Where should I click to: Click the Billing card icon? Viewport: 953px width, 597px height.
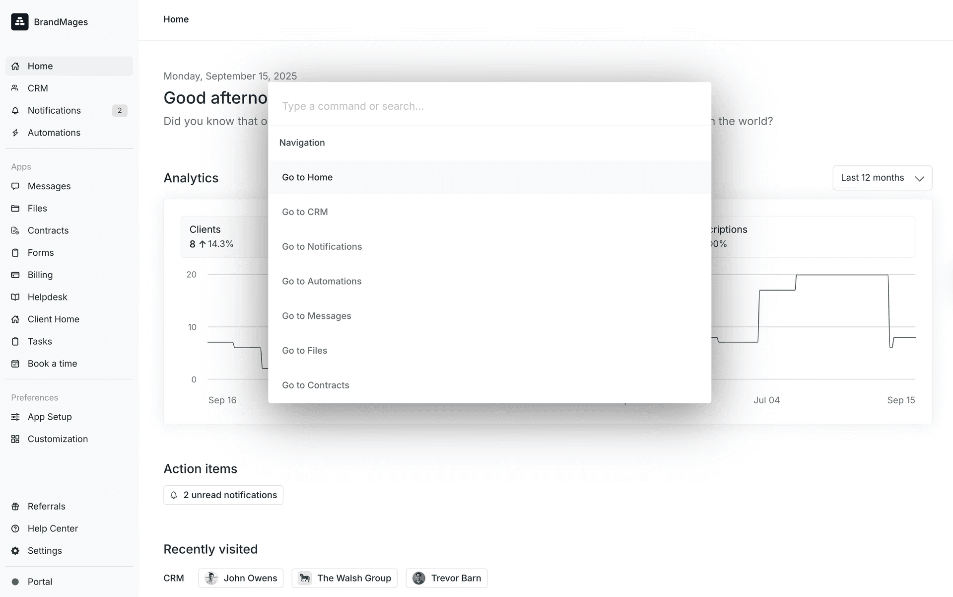[x=15, y=275]
